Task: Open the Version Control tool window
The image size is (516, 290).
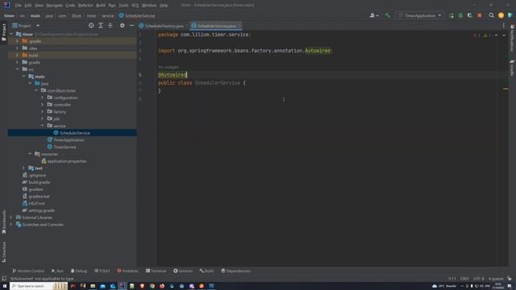Action: (28, 271)
